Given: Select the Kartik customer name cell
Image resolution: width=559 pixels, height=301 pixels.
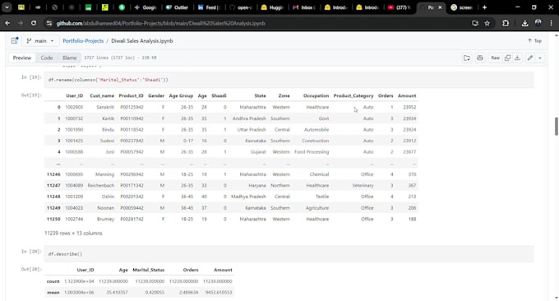Looking at the screenshot, I should point(108,118).
